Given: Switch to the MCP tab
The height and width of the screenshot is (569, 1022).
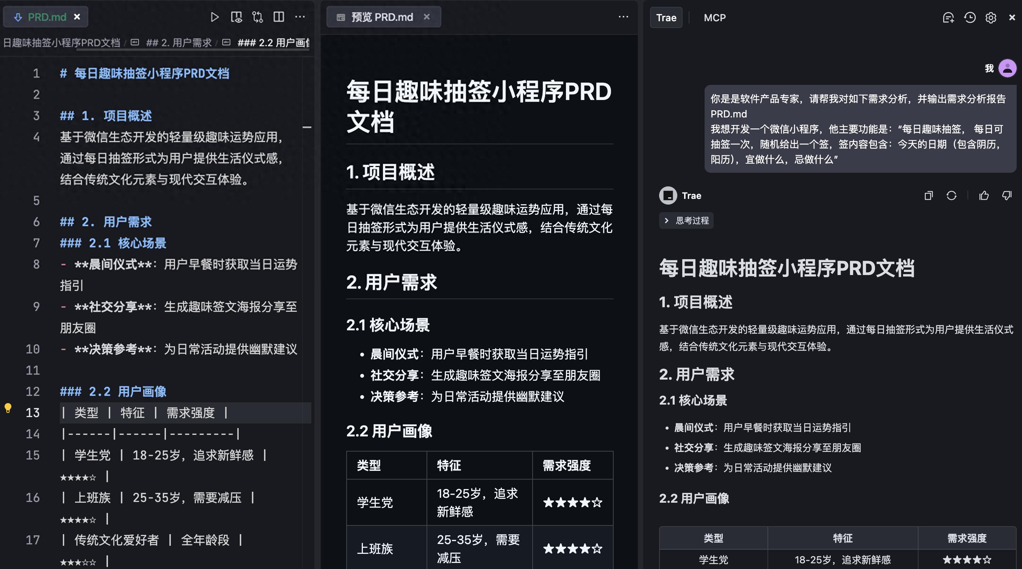Looking at the screenshot, I should coord(714,17).
